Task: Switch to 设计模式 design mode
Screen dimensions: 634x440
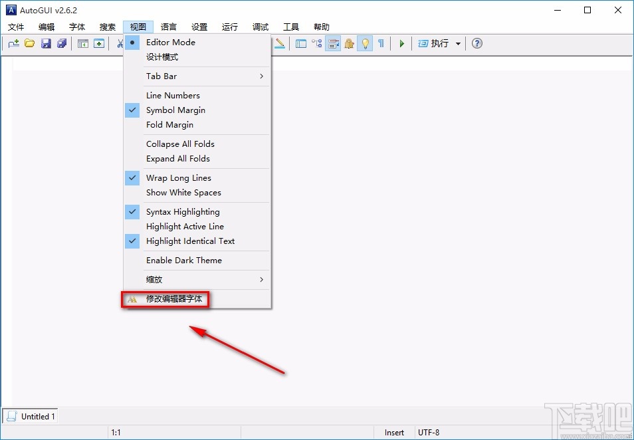Action: click(197, 57)
